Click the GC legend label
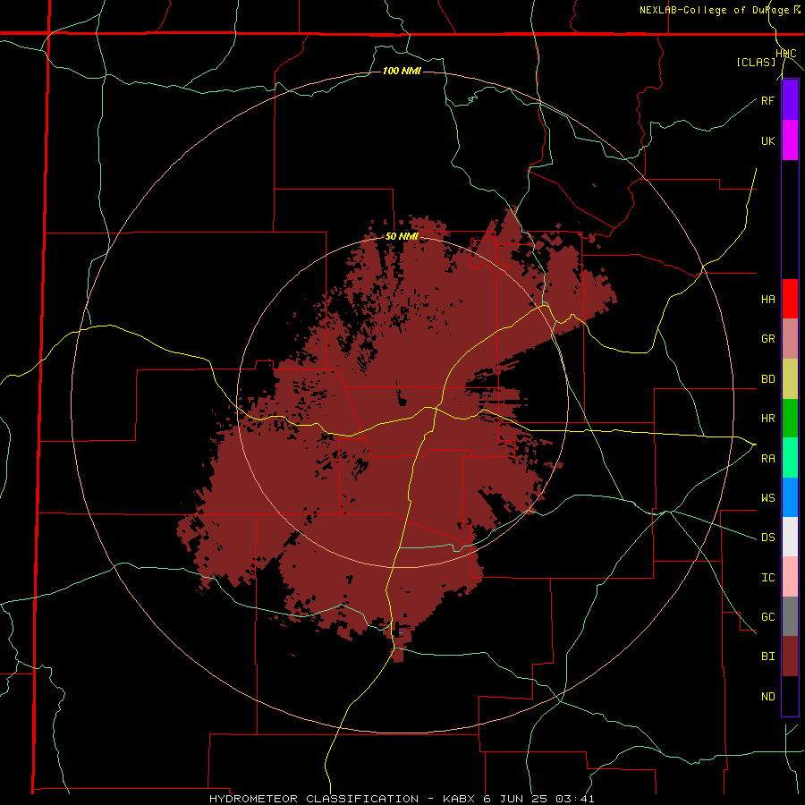Screen dimensions: 805x805 pyautogui.click(x=767, y=616)
